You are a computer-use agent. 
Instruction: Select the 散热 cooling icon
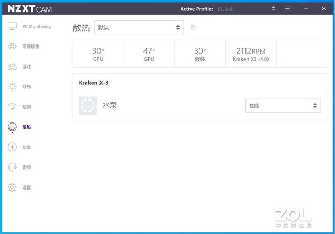coord(12,127)
